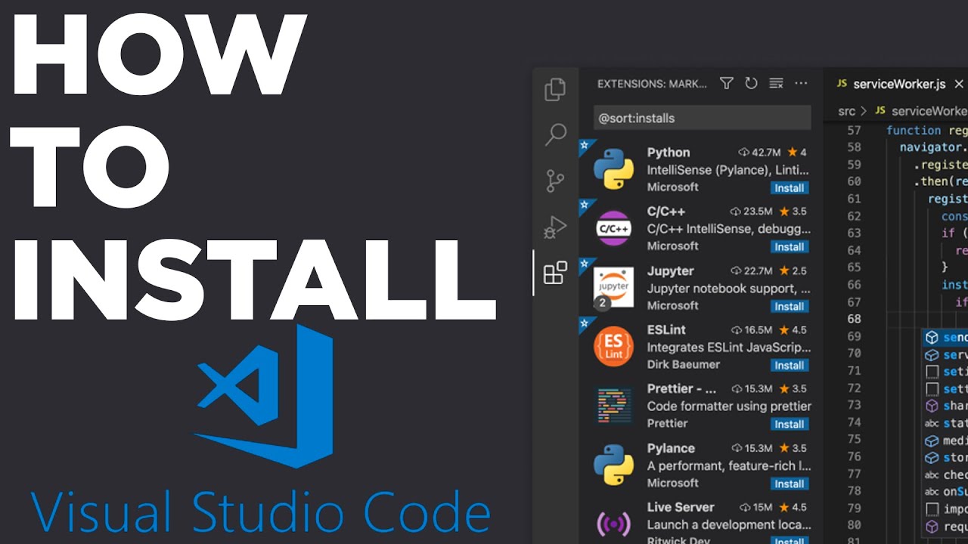
Task: Open the Python extension title
Action: (669, 153)
